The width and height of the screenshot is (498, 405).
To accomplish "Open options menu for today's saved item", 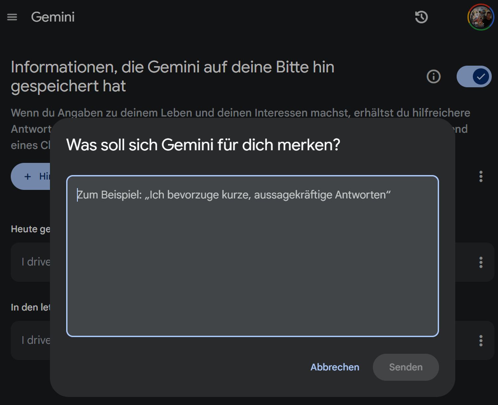I will tap(481, 262).
